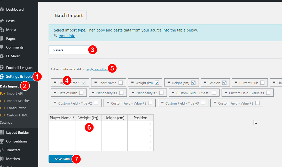Click the Comments bubble icon
This screenshot has width=282, height=167.
point(2,47)
